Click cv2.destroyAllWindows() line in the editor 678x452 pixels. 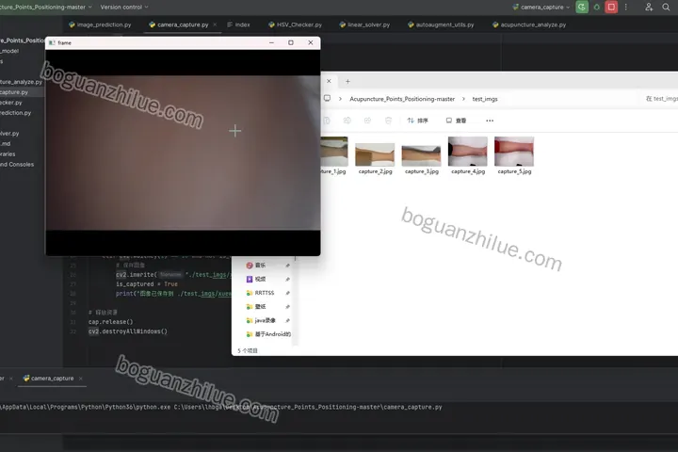tap(127, 331)
